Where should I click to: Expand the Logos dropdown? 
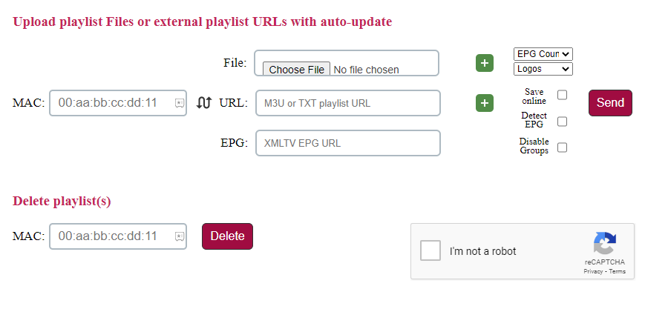[x=543, y=69]
